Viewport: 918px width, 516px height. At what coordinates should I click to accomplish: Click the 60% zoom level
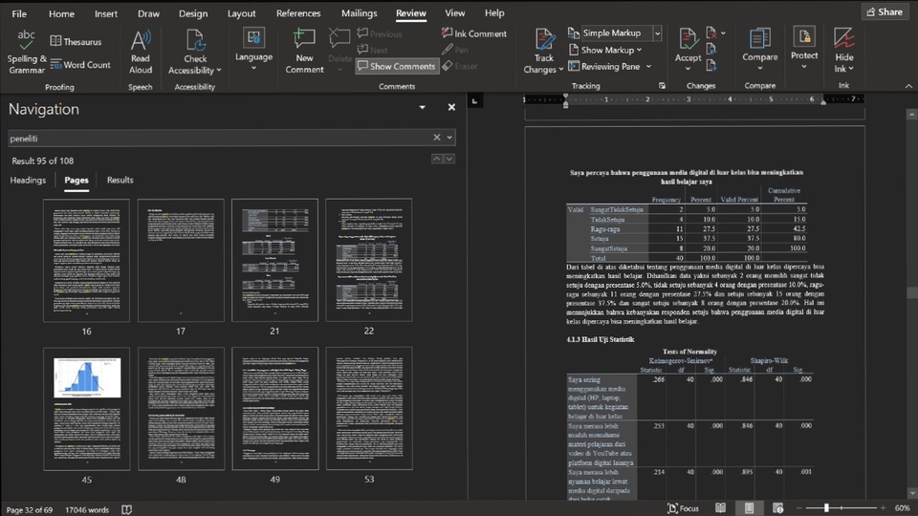[902, 508]
